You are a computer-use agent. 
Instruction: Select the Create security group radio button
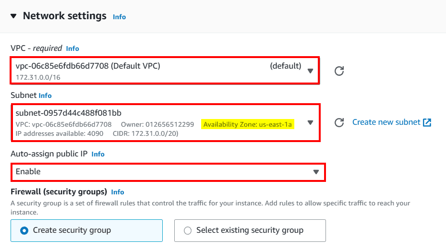coord(24,230)
